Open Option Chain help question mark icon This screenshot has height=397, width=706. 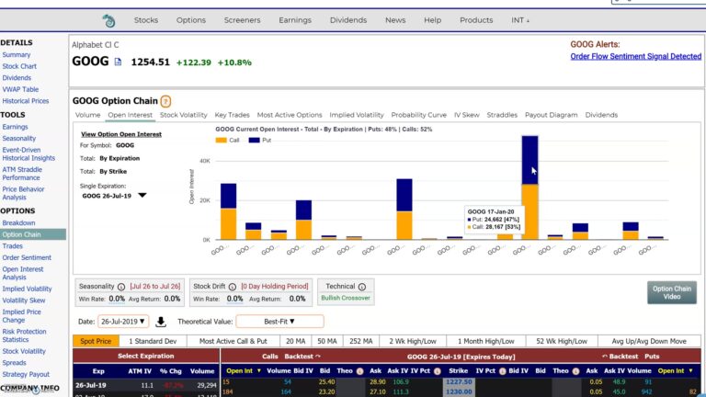click(165, 101)
